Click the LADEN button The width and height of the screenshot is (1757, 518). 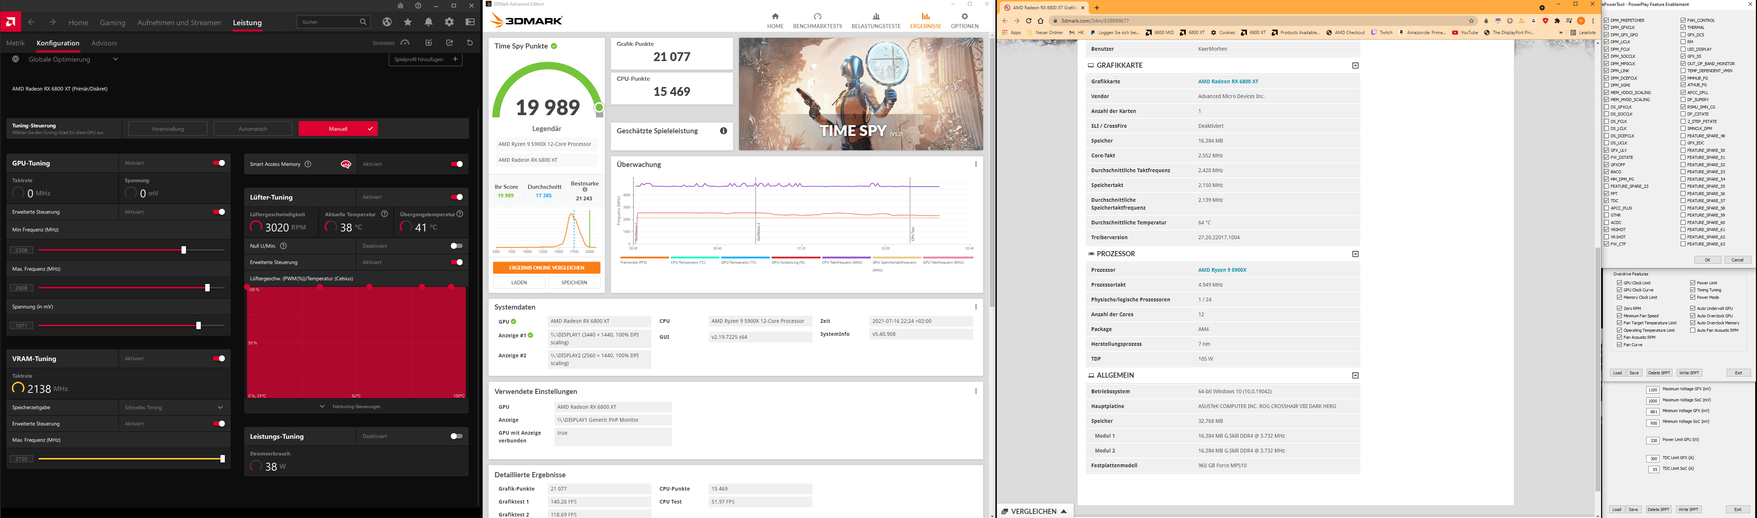tap(519, 282)
